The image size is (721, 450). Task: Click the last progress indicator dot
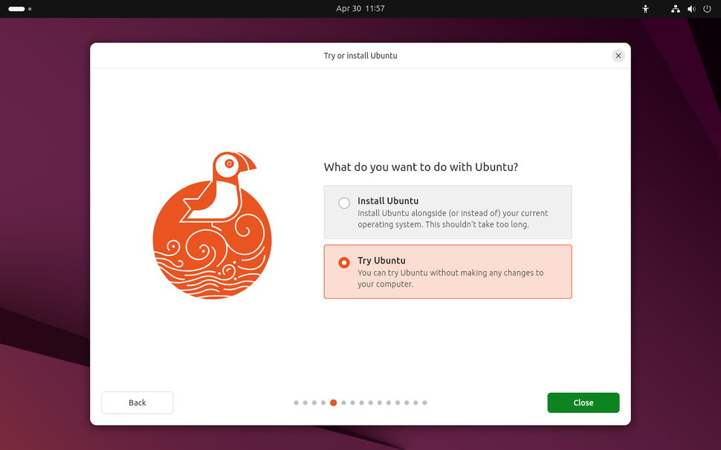coord(424,402)
